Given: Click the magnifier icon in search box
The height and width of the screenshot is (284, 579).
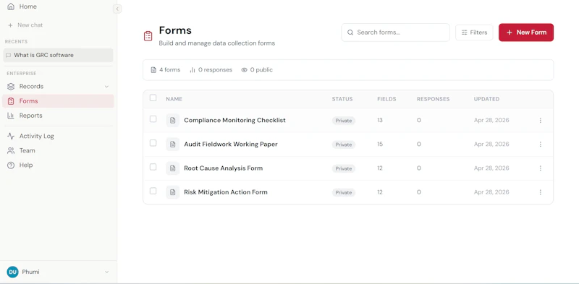Looking at the screenshot, I should click(x=350, y=33).
